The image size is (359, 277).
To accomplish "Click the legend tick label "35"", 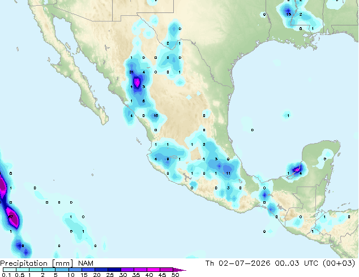I will (136, 275).
